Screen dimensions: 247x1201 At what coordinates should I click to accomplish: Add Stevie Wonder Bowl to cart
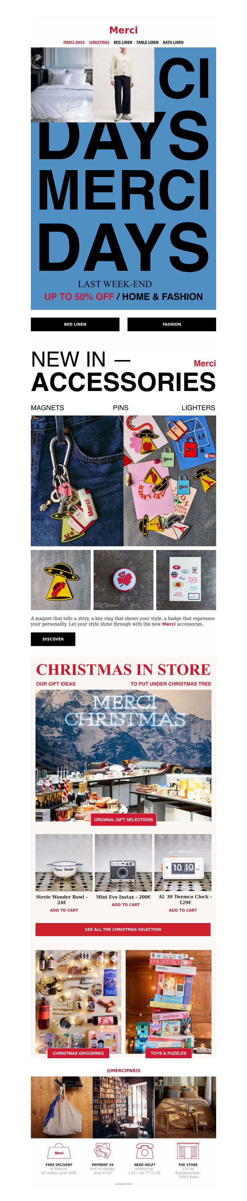coord(64,910)
